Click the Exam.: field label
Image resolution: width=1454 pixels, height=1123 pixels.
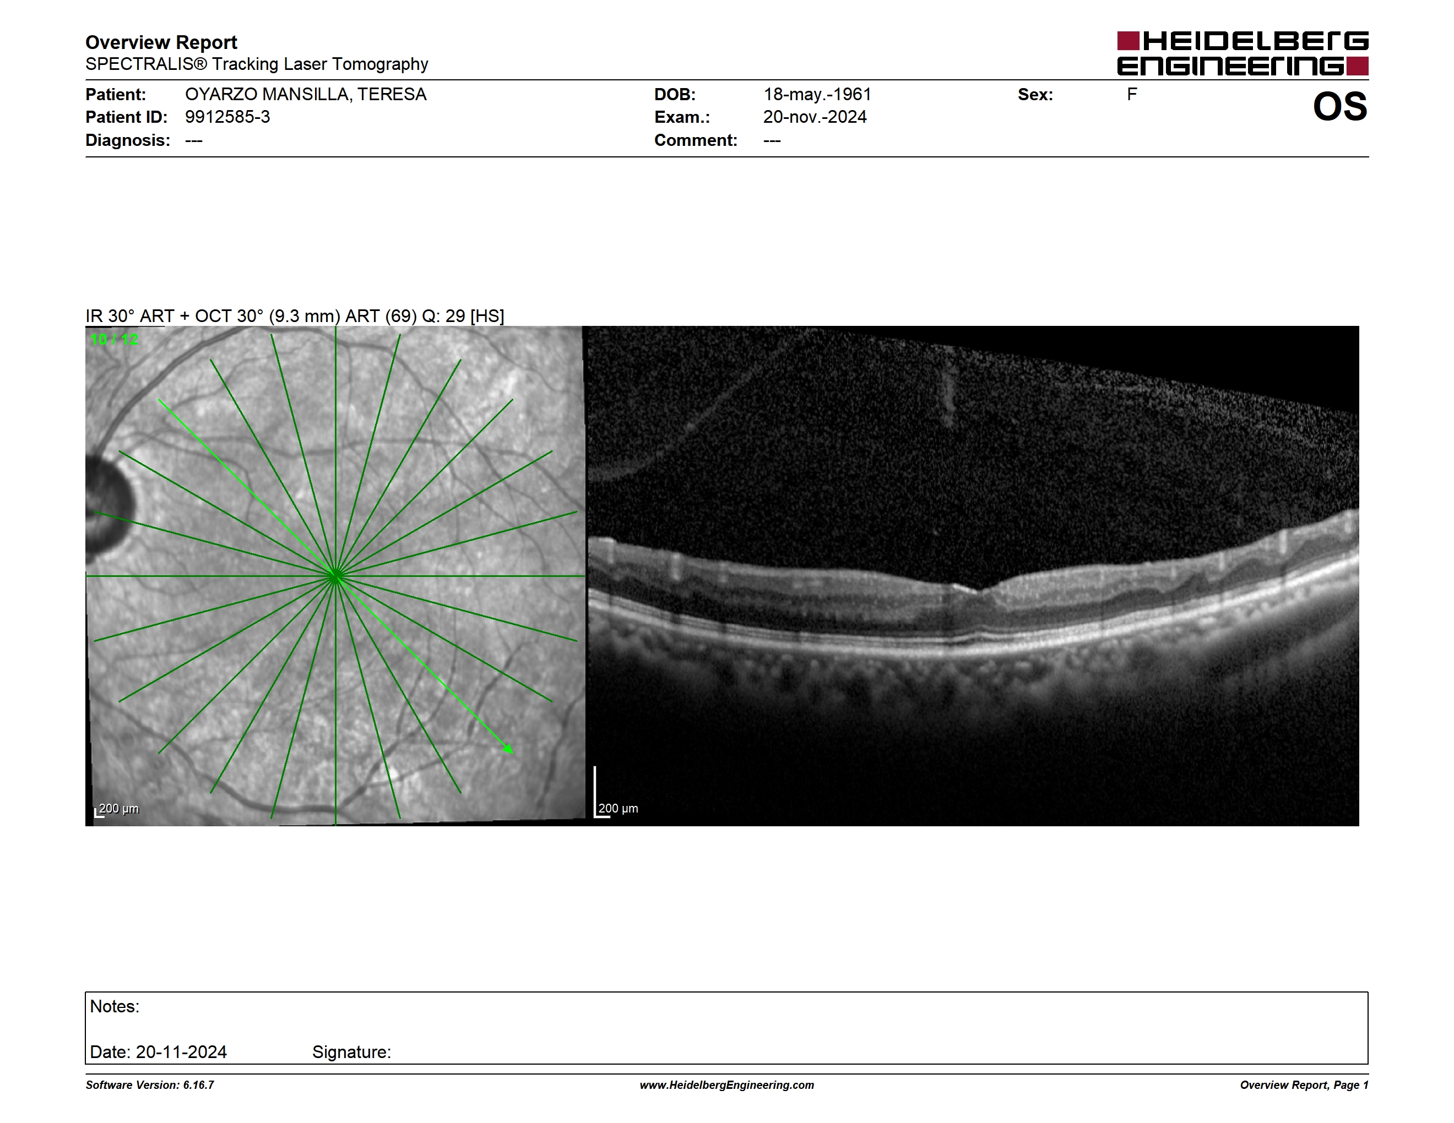[x=682, y=117]
